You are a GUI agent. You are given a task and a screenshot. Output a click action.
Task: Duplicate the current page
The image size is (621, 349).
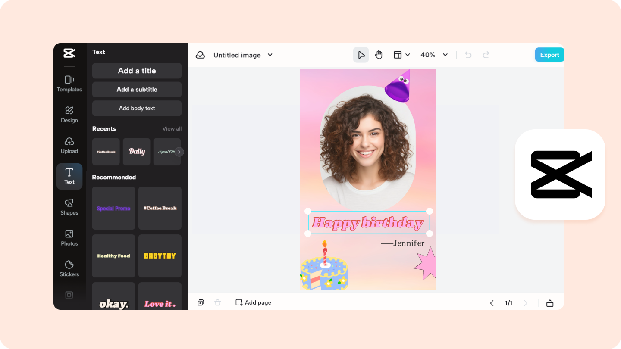201,302
